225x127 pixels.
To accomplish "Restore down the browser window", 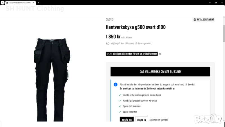I will (x=216, y=3).
